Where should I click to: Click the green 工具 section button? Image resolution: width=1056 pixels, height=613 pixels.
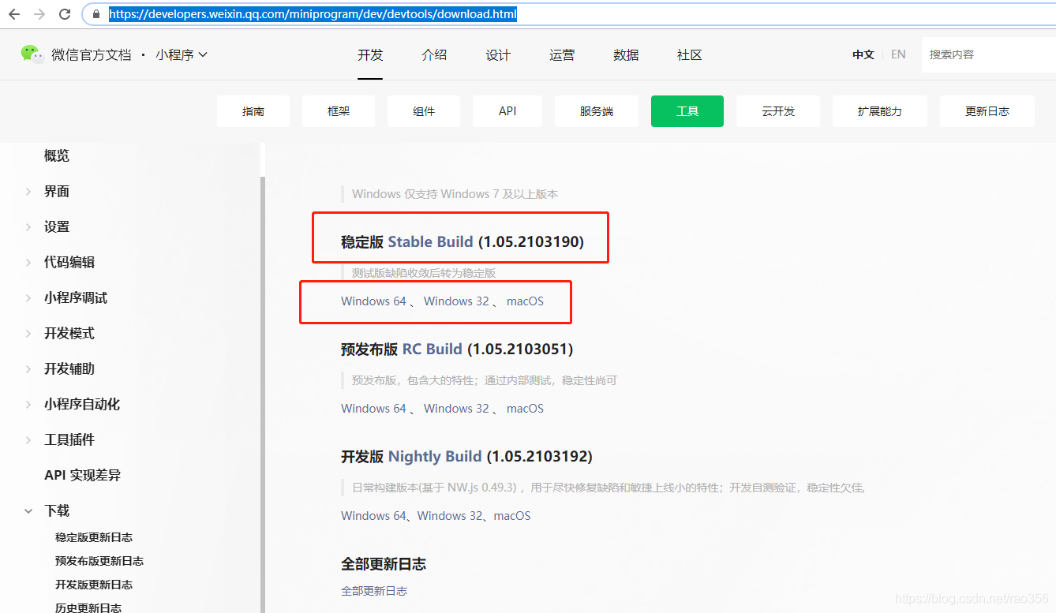687,111
